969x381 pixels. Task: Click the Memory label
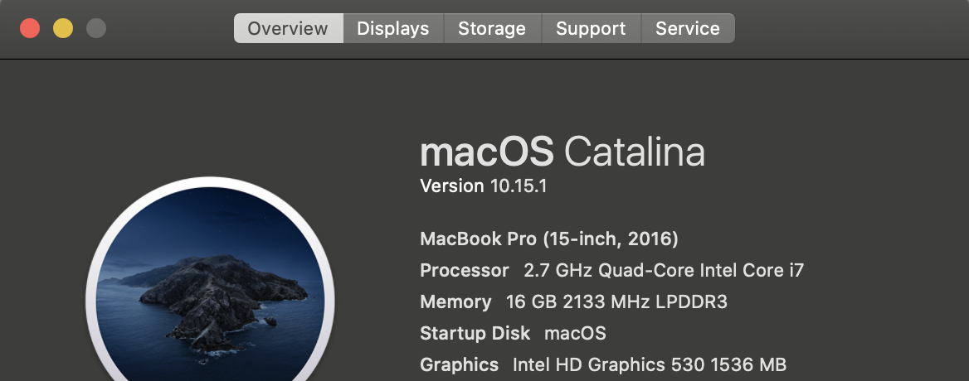click(455, 302)
